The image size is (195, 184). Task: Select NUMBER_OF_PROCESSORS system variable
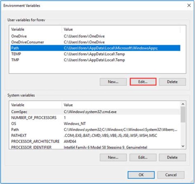coord(34,118)
